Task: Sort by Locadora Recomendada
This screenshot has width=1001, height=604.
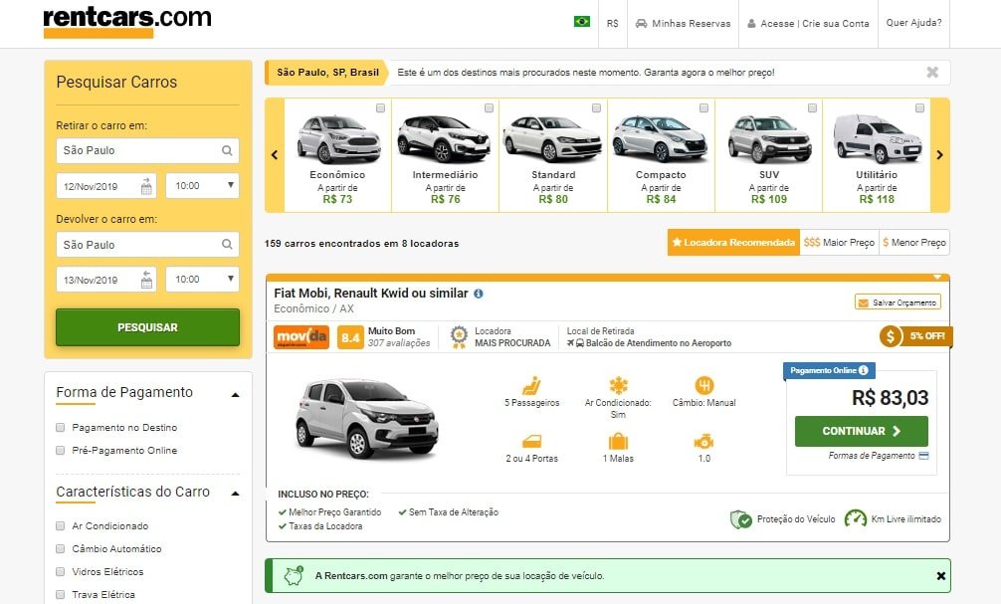Action: (x=733, y=243)
